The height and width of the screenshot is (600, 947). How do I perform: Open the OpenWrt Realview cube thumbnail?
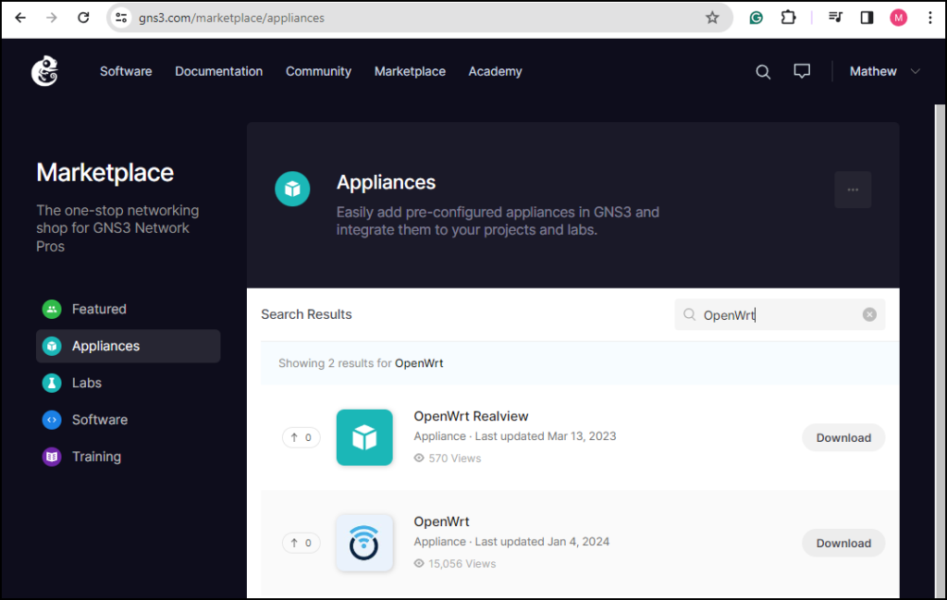click(364, 437)
